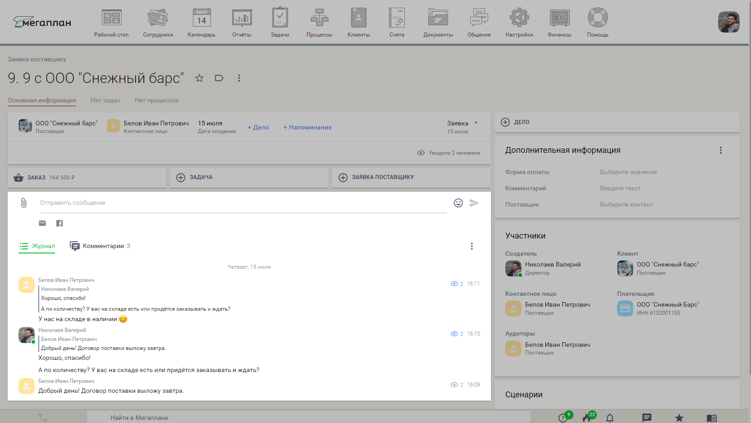Open Документы section
This screenshot has height=423, width=751.
coord(438,23)
